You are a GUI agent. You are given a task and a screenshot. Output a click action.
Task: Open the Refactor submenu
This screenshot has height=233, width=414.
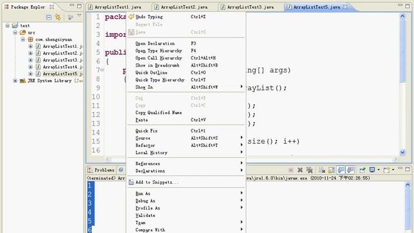186,145
